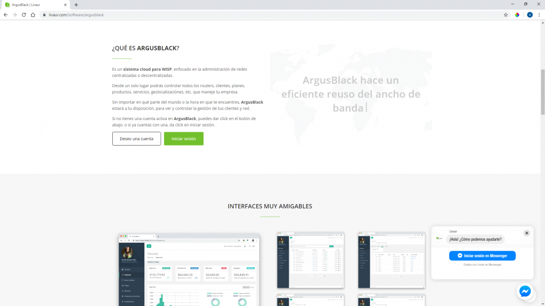Restore down the browser window
Screen dimensions: 545x306
pyautogui.click(x=525, y=4)
